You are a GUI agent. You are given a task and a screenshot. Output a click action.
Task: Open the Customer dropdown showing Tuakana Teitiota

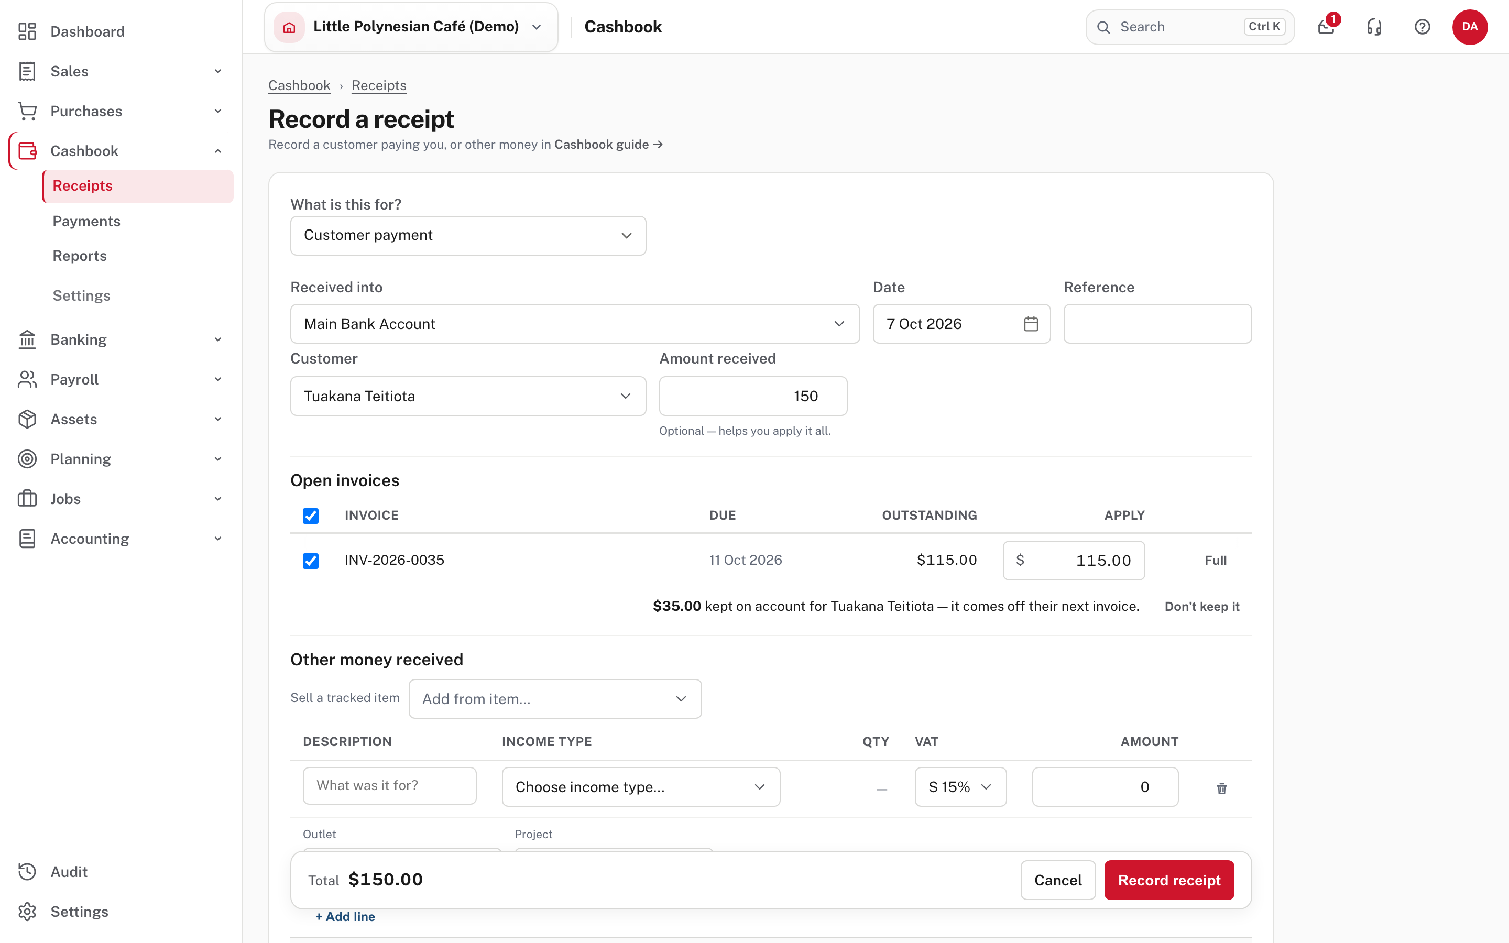[468, 396]
